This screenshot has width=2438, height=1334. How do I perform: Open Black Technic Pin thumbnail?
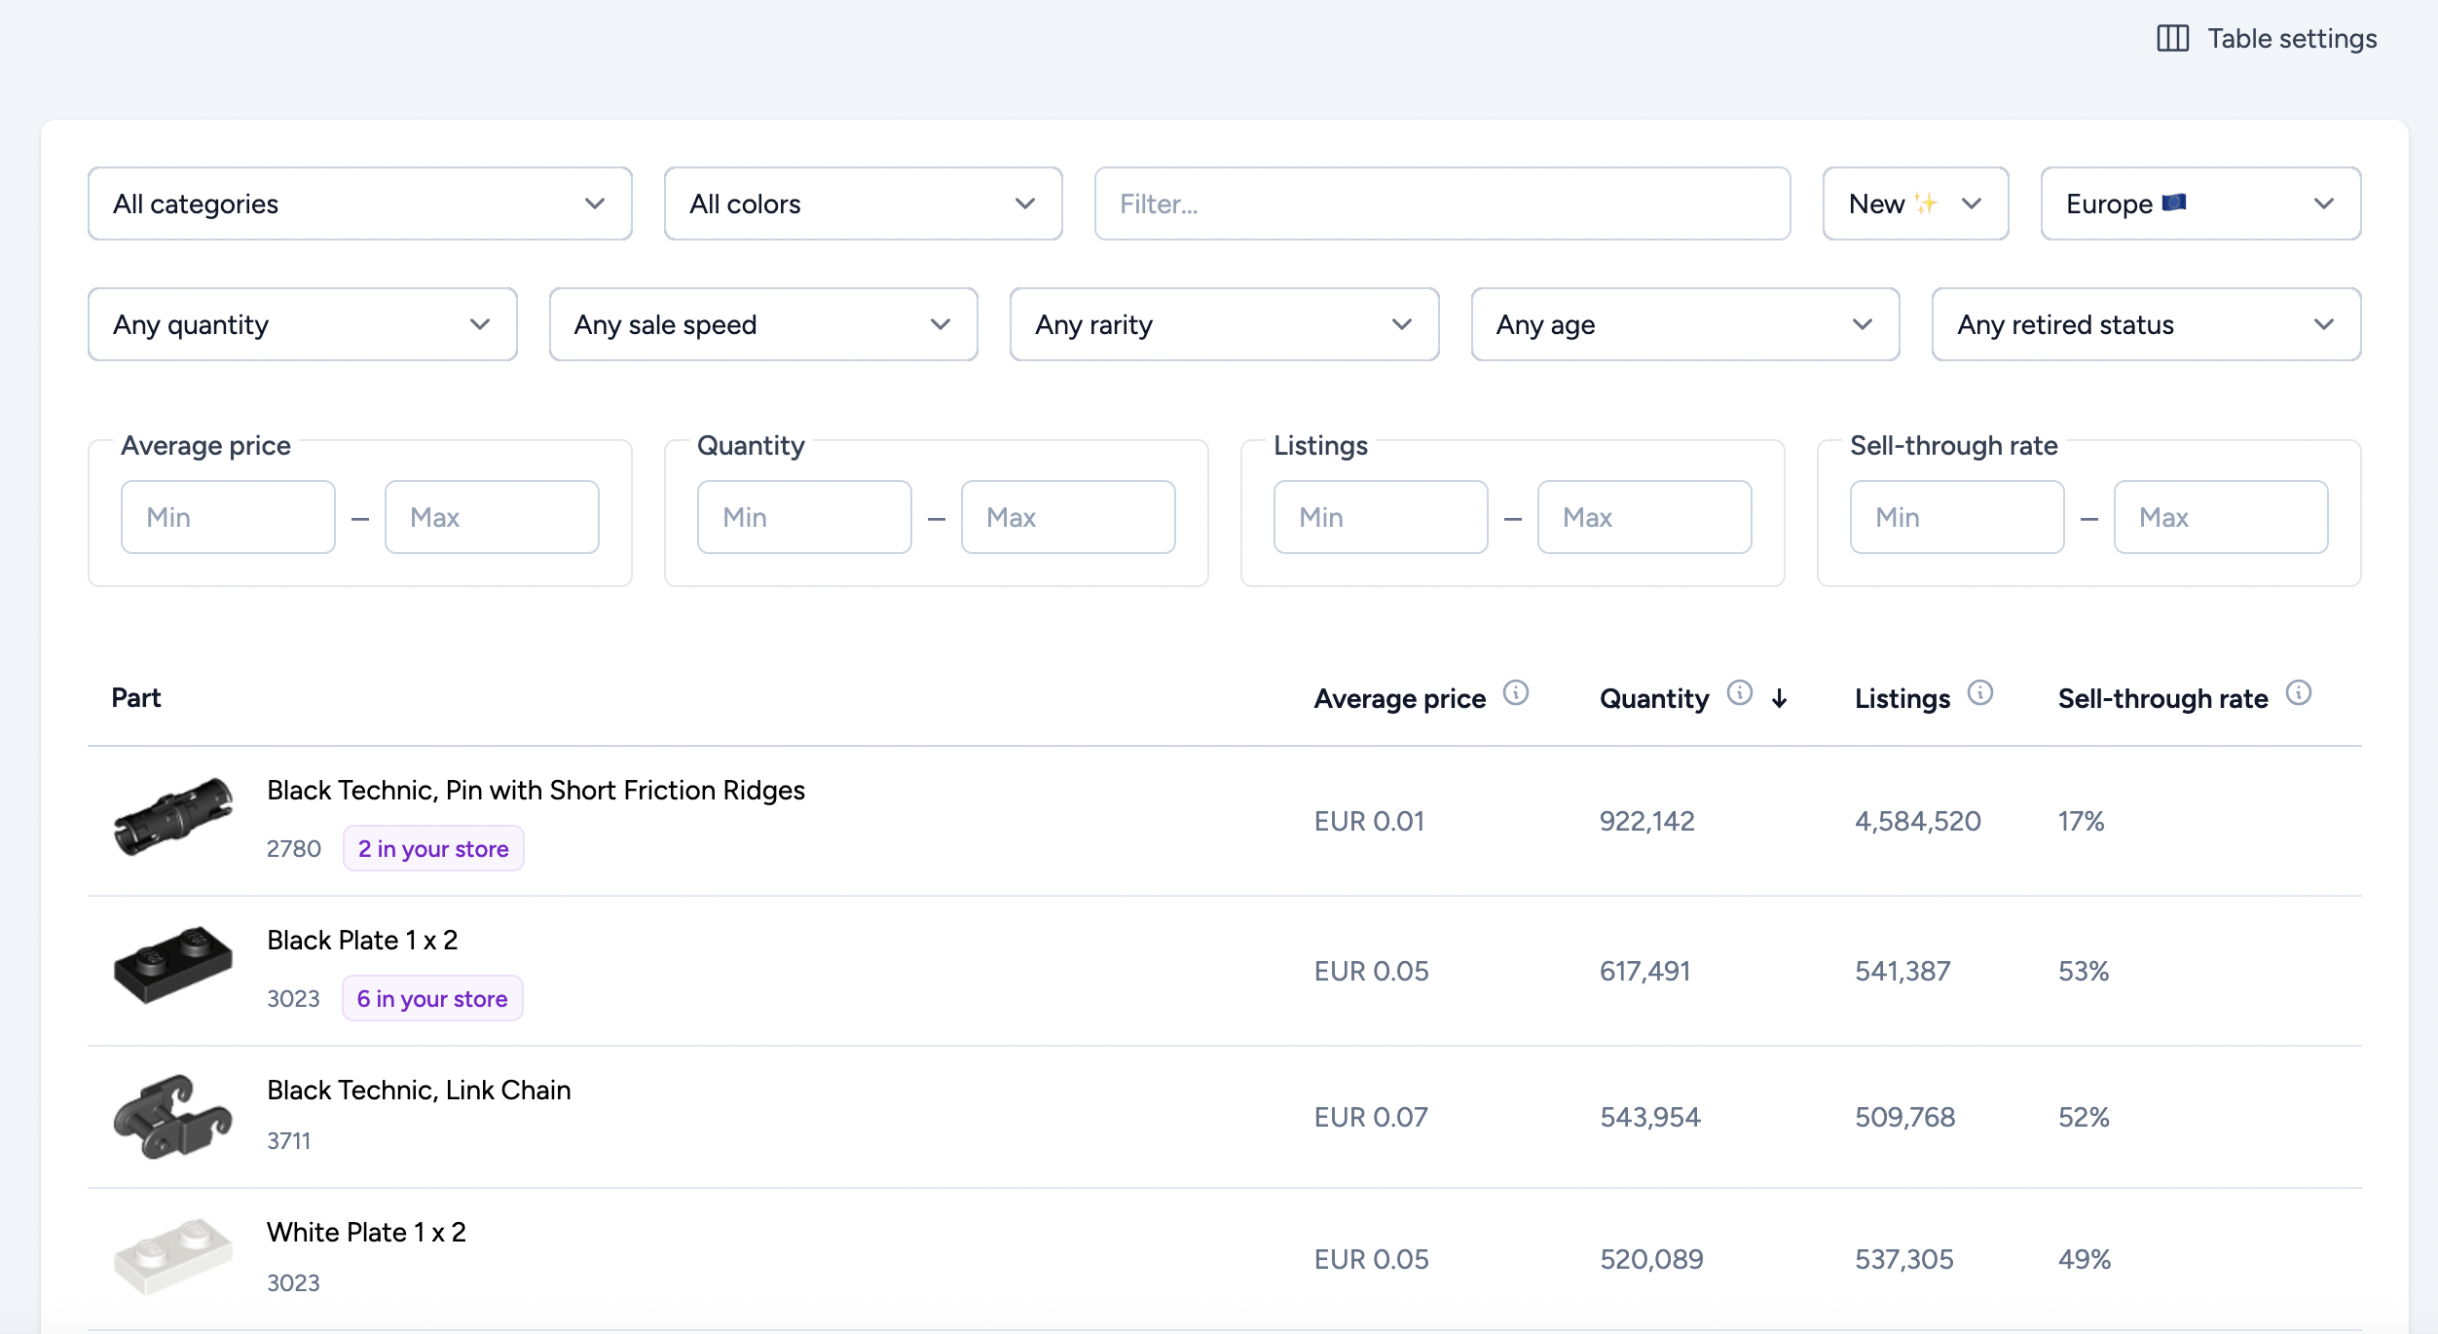point(173,818)
